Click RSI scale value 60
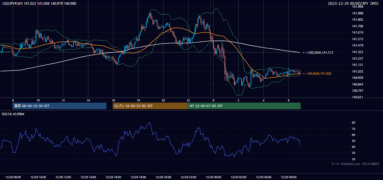 coord(354,135)
